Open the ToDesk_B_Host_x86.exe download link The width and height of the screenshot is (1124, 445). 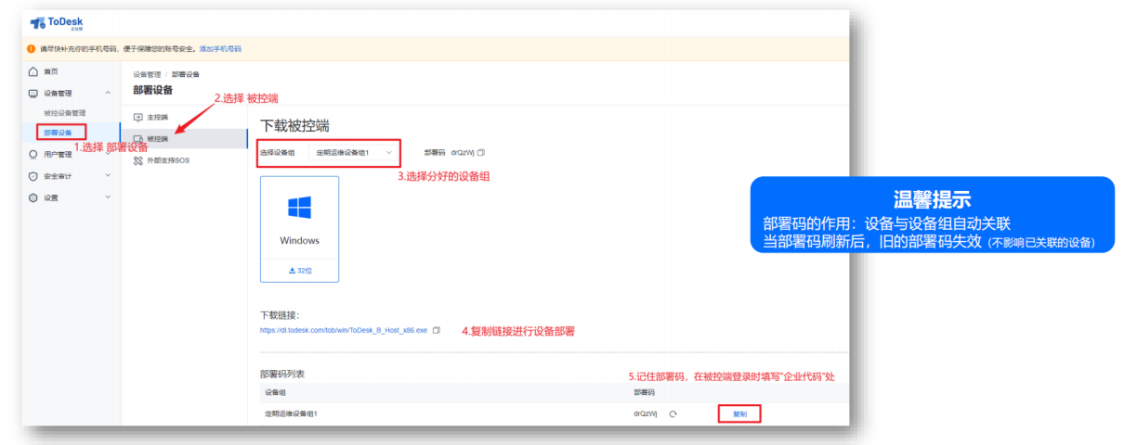pos(344,330)
